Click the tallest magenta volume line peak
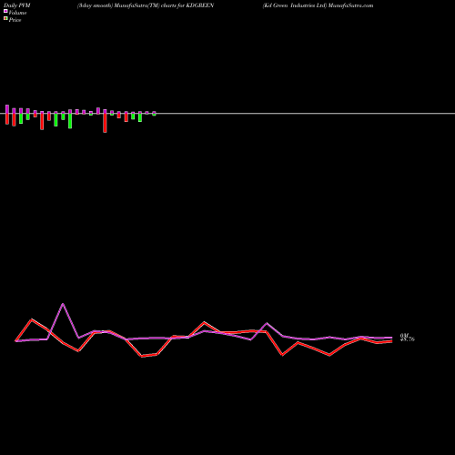This screenshot has width=455, height=455. click(63, 304)
